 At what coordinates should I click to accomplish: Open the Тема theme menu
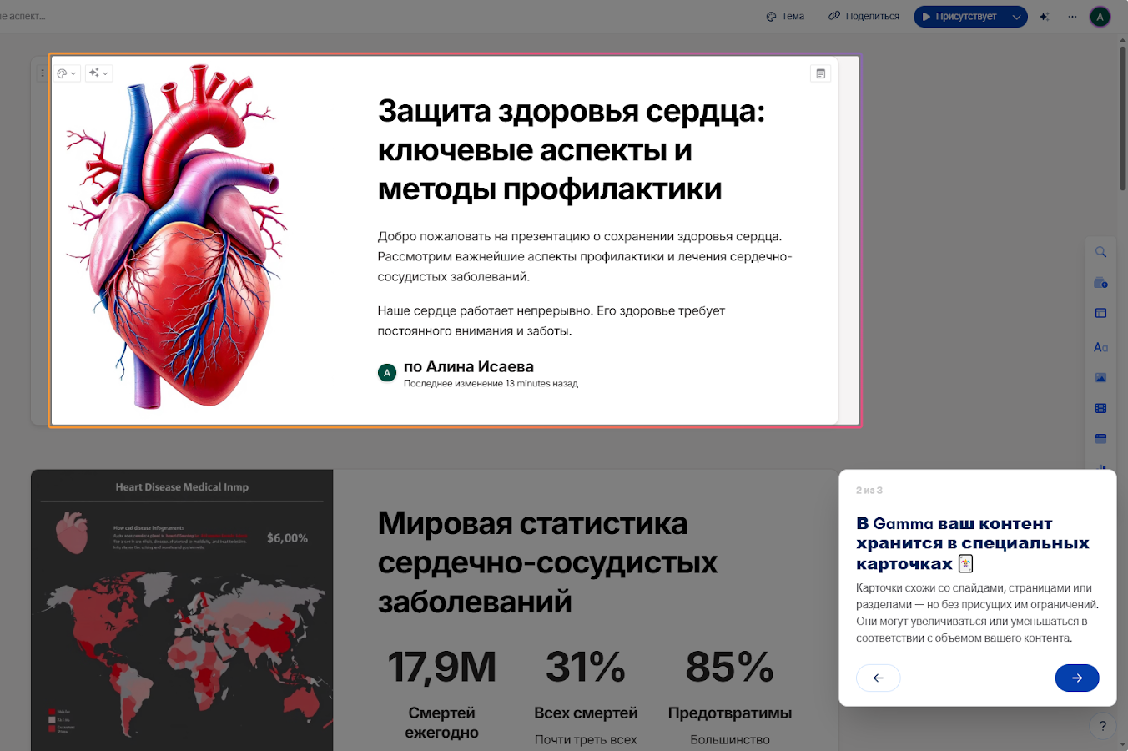[x=784, y=16]
